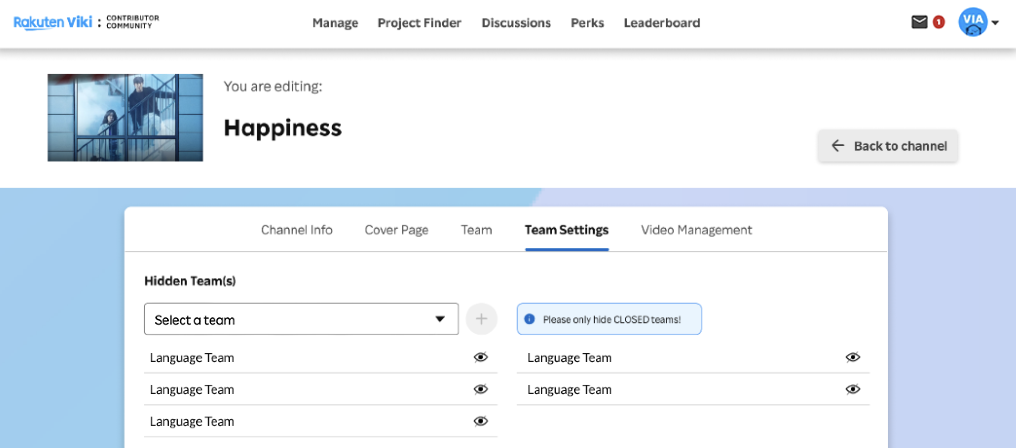Click the Happiness title text
Screen dimensions: 1016x448
[283, 128]
